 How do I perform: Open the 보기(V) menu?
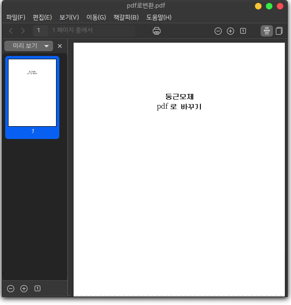[69, 18]
